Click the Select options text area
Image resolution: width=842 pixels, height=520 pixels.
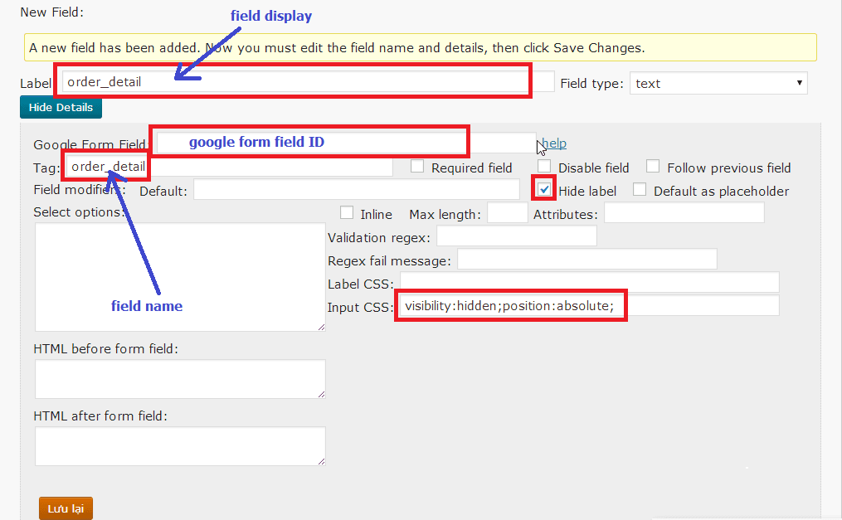pos(180,277)
